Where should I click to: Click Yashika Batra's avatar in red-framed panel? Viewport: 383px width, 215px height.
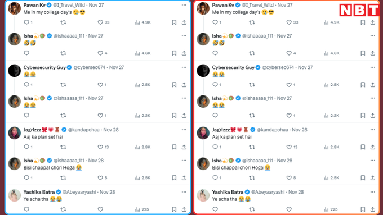pos(203,195)
